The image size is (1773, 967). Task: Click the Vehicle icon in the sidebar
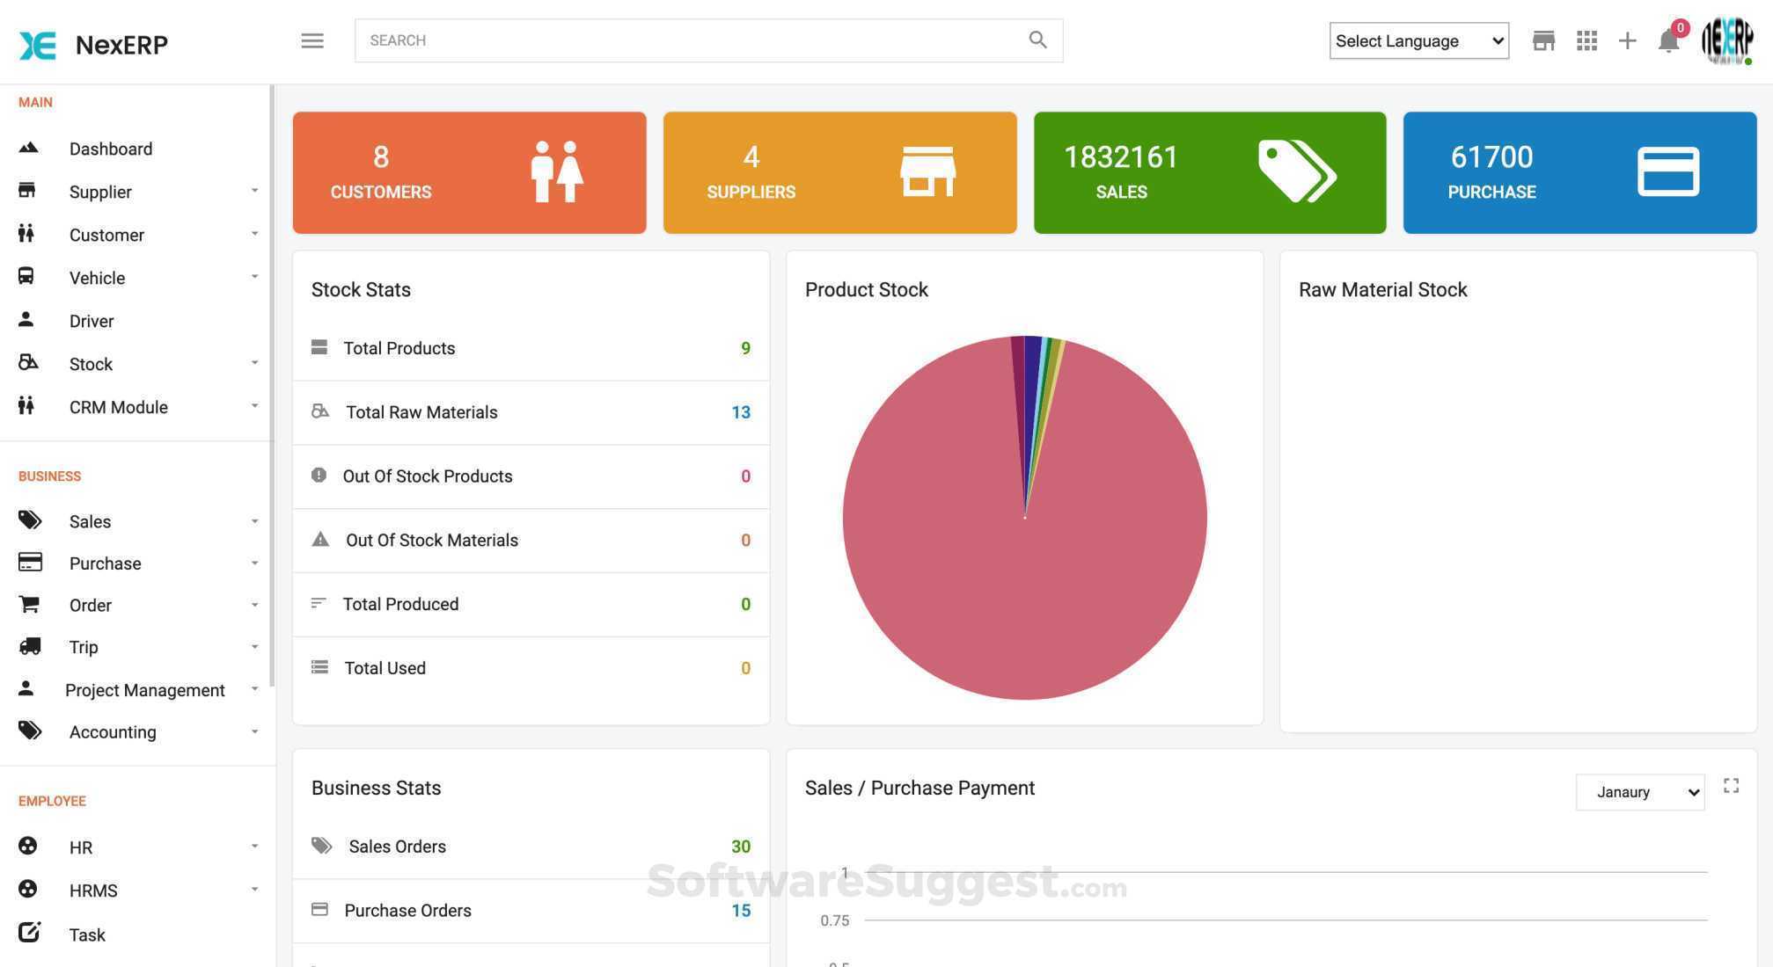pos(26,277)
